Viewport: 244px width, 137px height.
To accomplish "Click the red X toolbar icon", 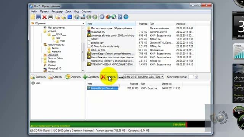I will coord(45,17).
